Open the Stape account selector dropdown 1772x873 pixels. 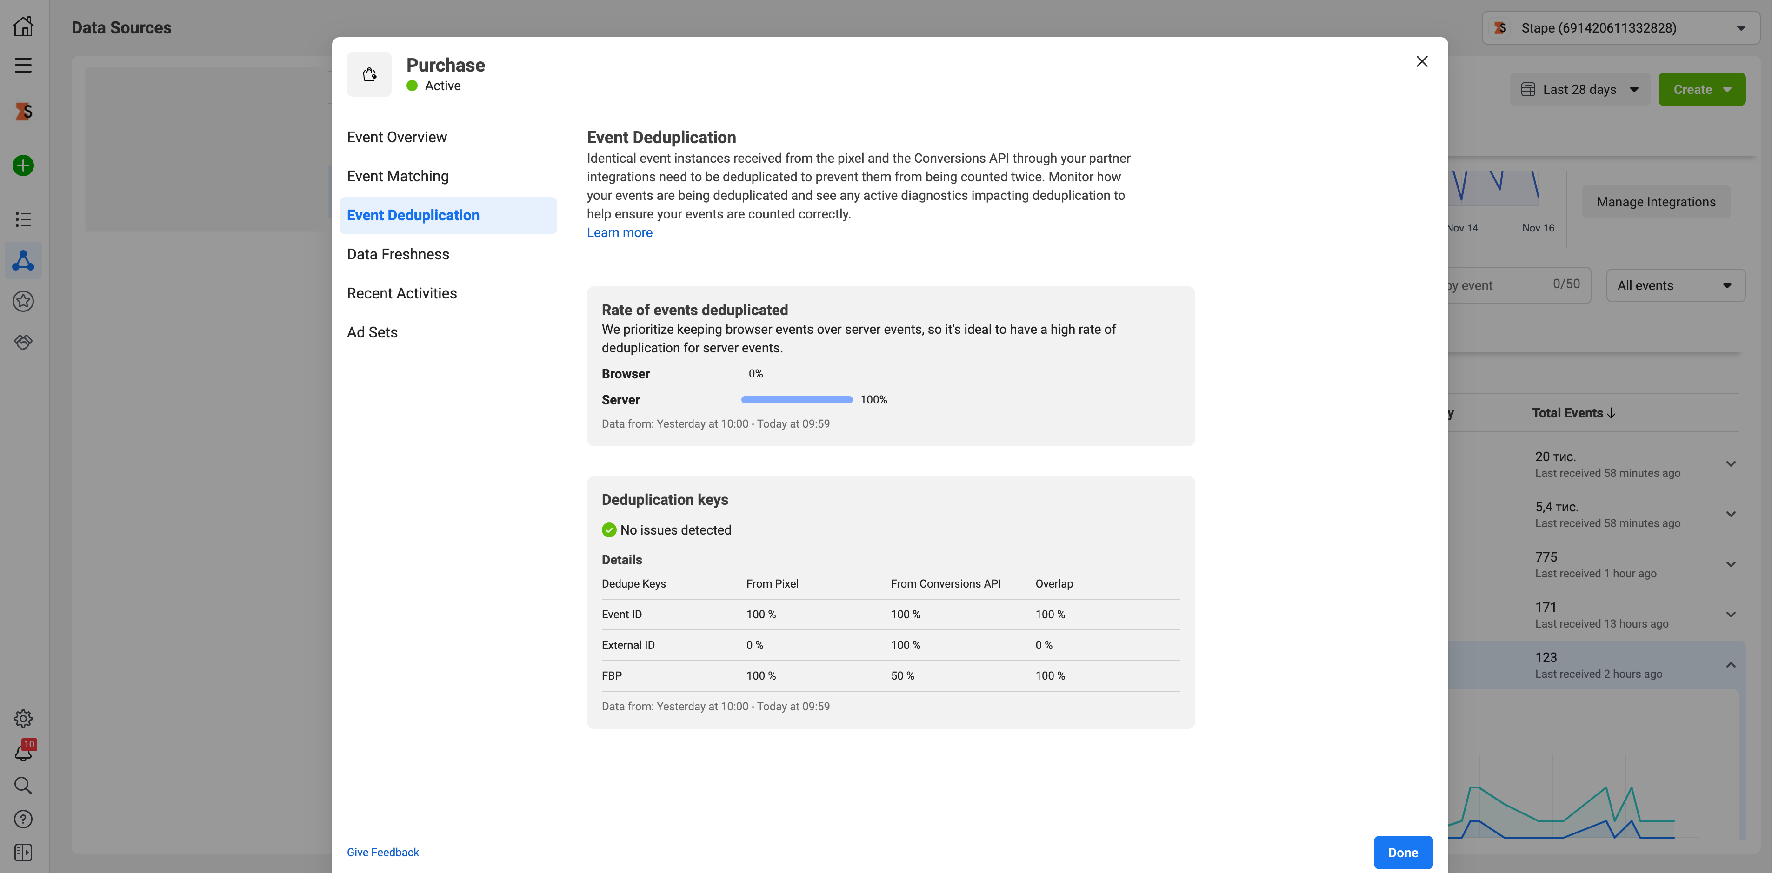coord(1621,28)
